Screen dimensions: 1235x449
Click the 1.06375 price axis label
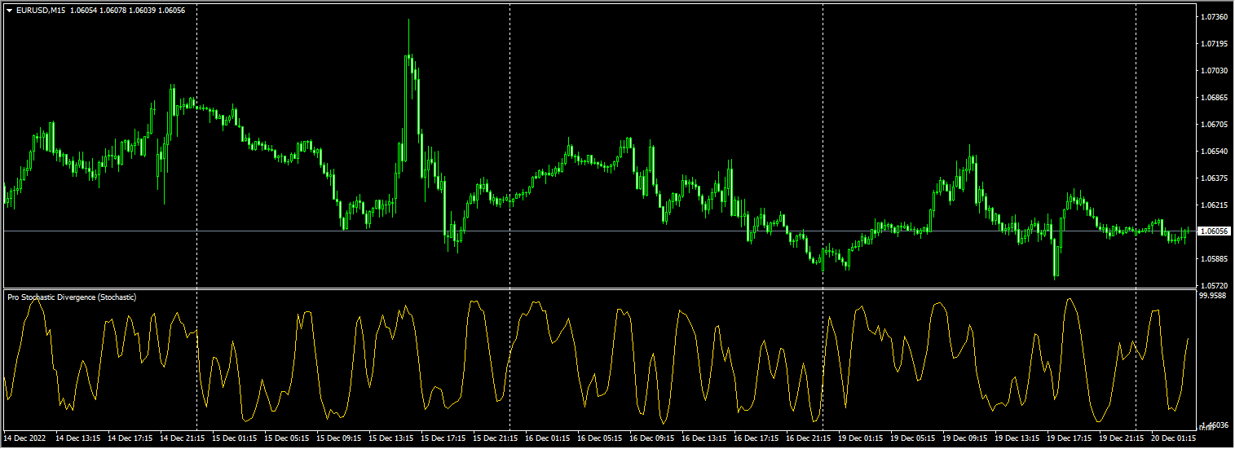point(1215,178)
